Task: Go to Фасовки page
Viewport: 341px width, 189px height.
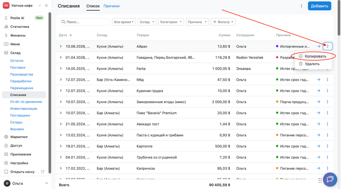Action: (x=17, y=129)
